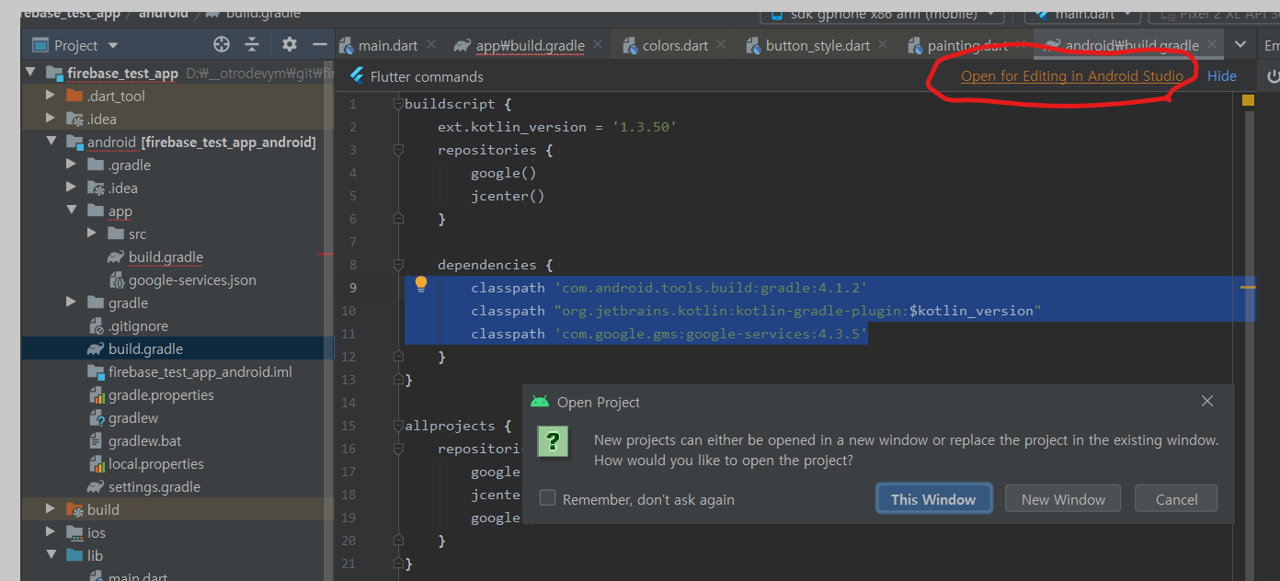Switch to the painting.dart tab
This screenshot has height=581, width=1280.
[967, 45]
